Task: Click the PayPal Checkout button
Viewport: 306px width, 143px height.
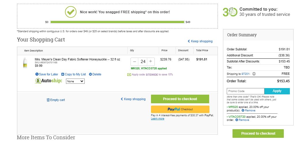Action: (x=180, y=109)
